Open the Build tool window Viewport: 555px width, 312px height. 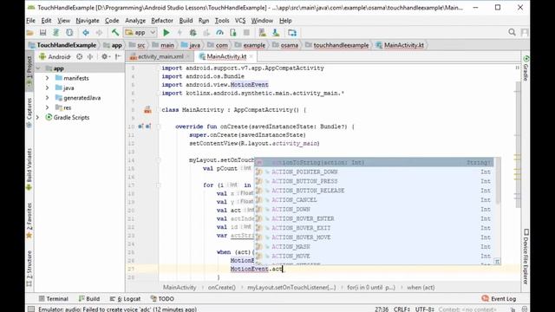89,298
